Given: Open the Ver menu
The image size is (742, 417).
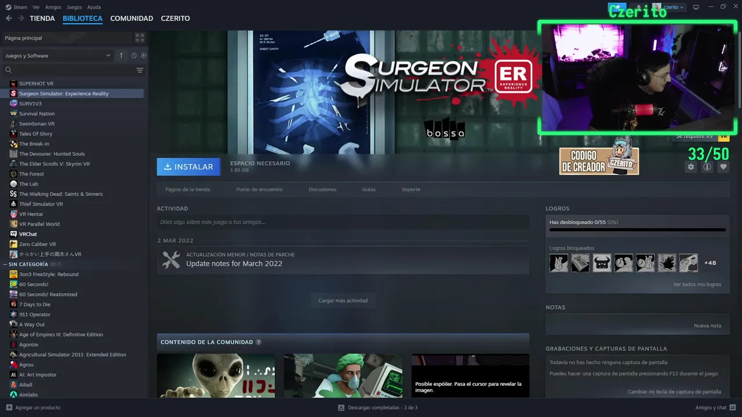Looking at the screenshot, I should (x=36, y=7).
